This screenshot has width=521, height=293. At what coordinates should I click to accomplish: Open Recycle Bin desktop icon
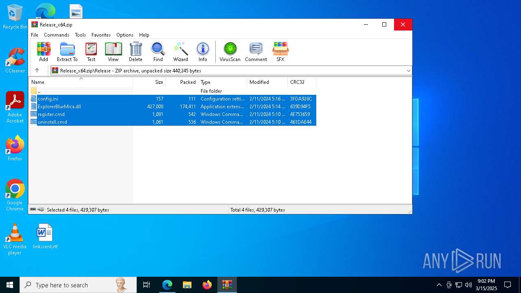(x=15, y=17)
